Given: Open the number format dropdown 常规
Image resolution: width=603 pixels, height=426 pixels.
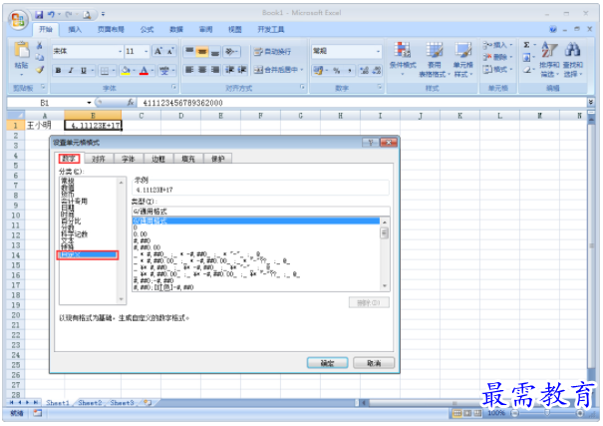Looking at the screenshot, I should coord(347,51).
